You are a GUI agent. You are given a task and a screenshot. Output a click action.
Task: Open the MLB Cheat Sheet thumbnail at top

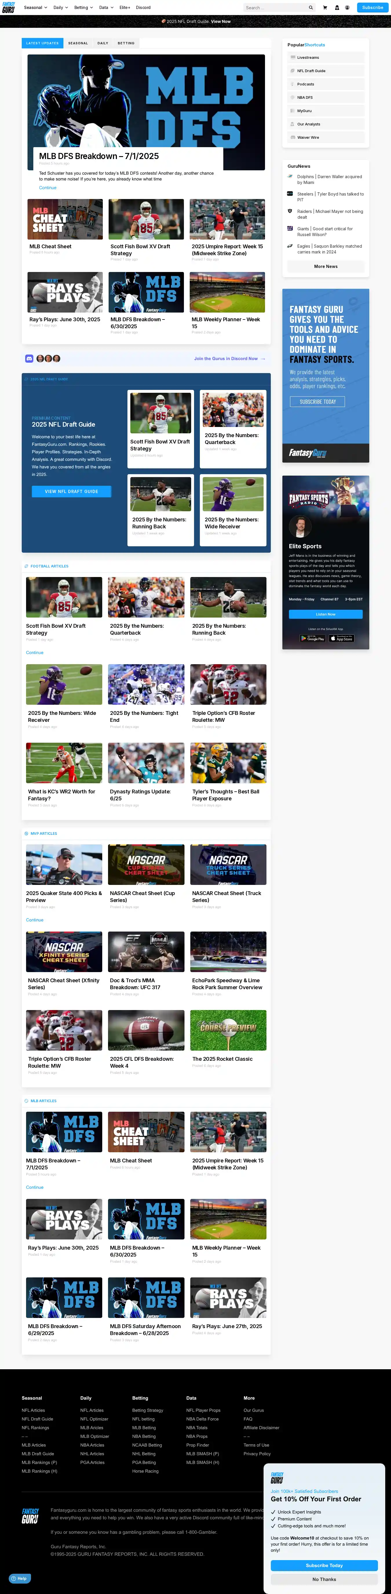pos(65,219)
